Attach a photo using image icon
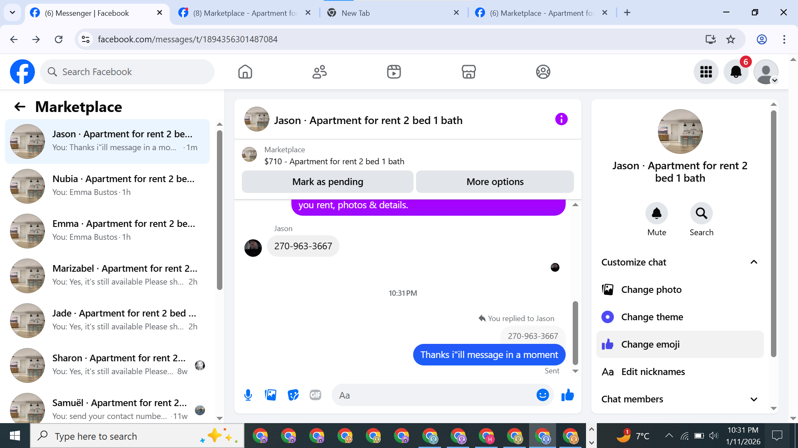The width and height of the screenshot is (798, 448). click(x=271, y=395)
